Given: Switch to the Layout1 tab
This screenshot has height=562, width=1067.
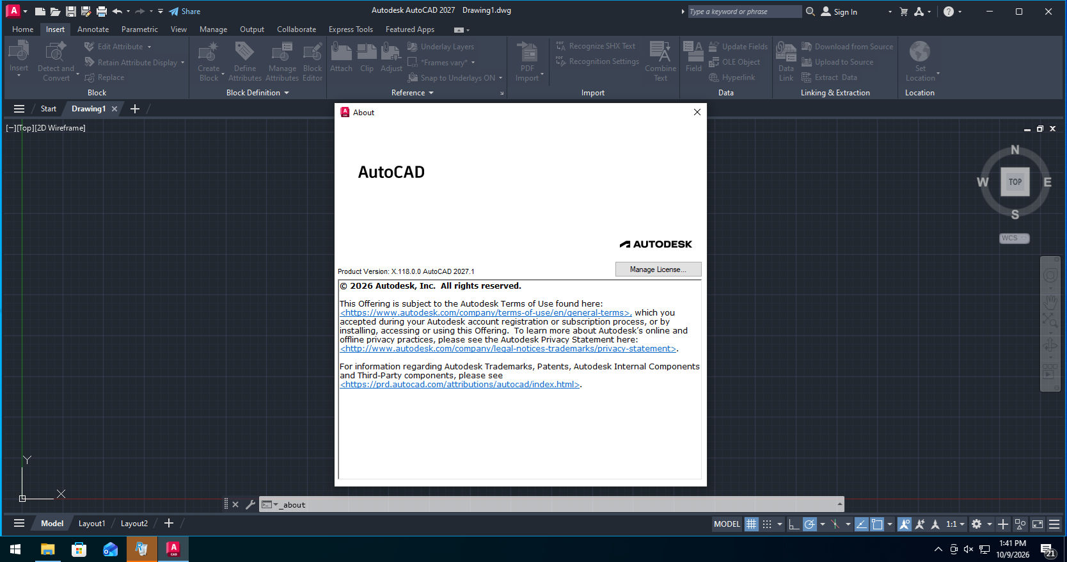Looking at the screenshot, I should click(91, 524).
